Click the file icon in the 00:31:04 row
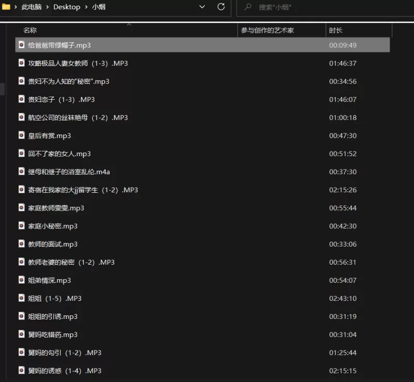Screen dimensions: 414x382 click(x=22, y=334)
